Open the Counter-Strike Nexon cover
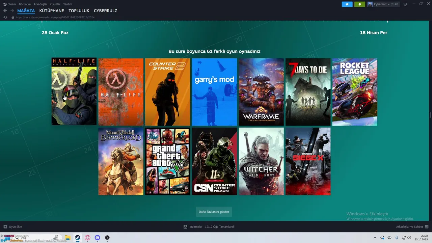Viewport: 432px width, 243px height. [x=214, y=161]
